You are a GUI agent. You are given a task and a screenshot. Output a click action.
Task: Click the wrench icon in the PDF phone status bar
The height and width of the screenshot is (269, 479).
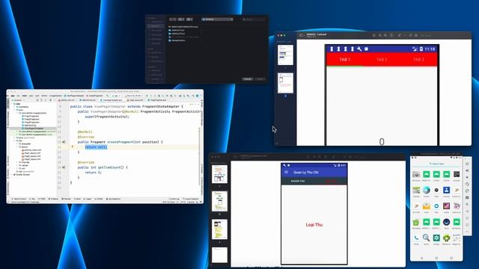[359, 49]
